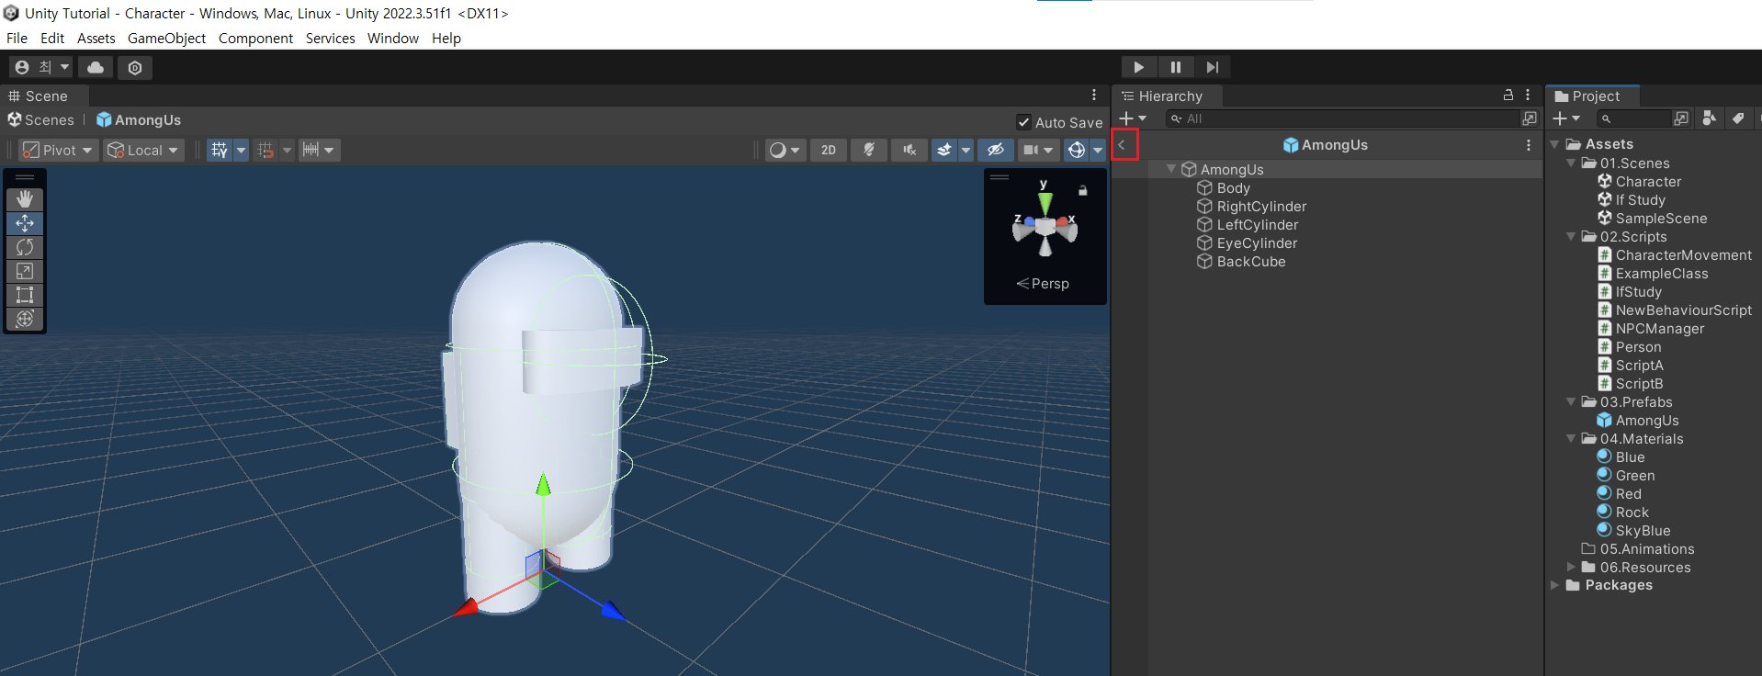Open Project search in new window
The image size is (1762, 676).
1681,118
